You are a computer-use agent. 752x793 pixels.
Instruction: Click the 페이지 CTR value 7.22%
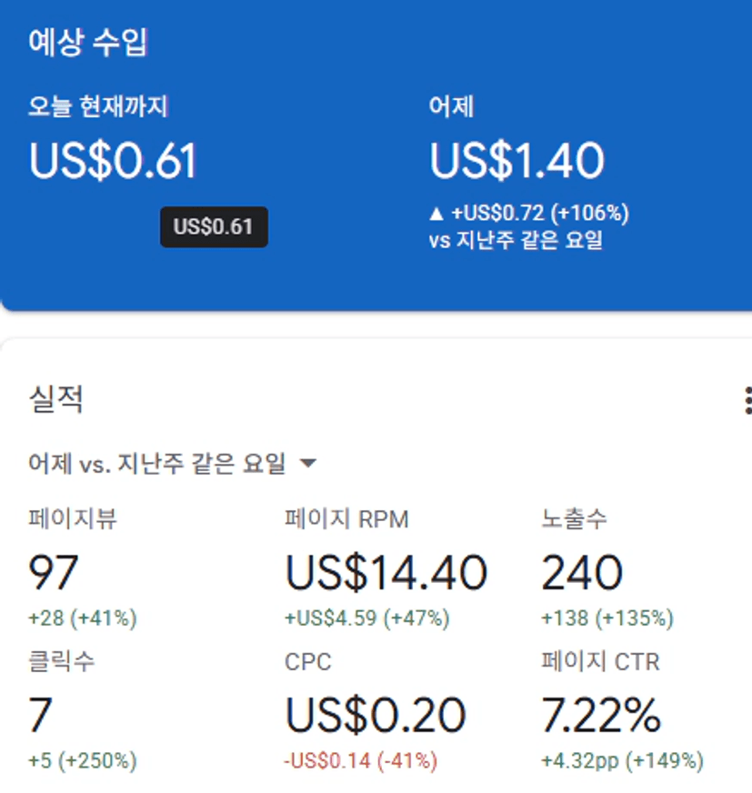tap(601, 715)
